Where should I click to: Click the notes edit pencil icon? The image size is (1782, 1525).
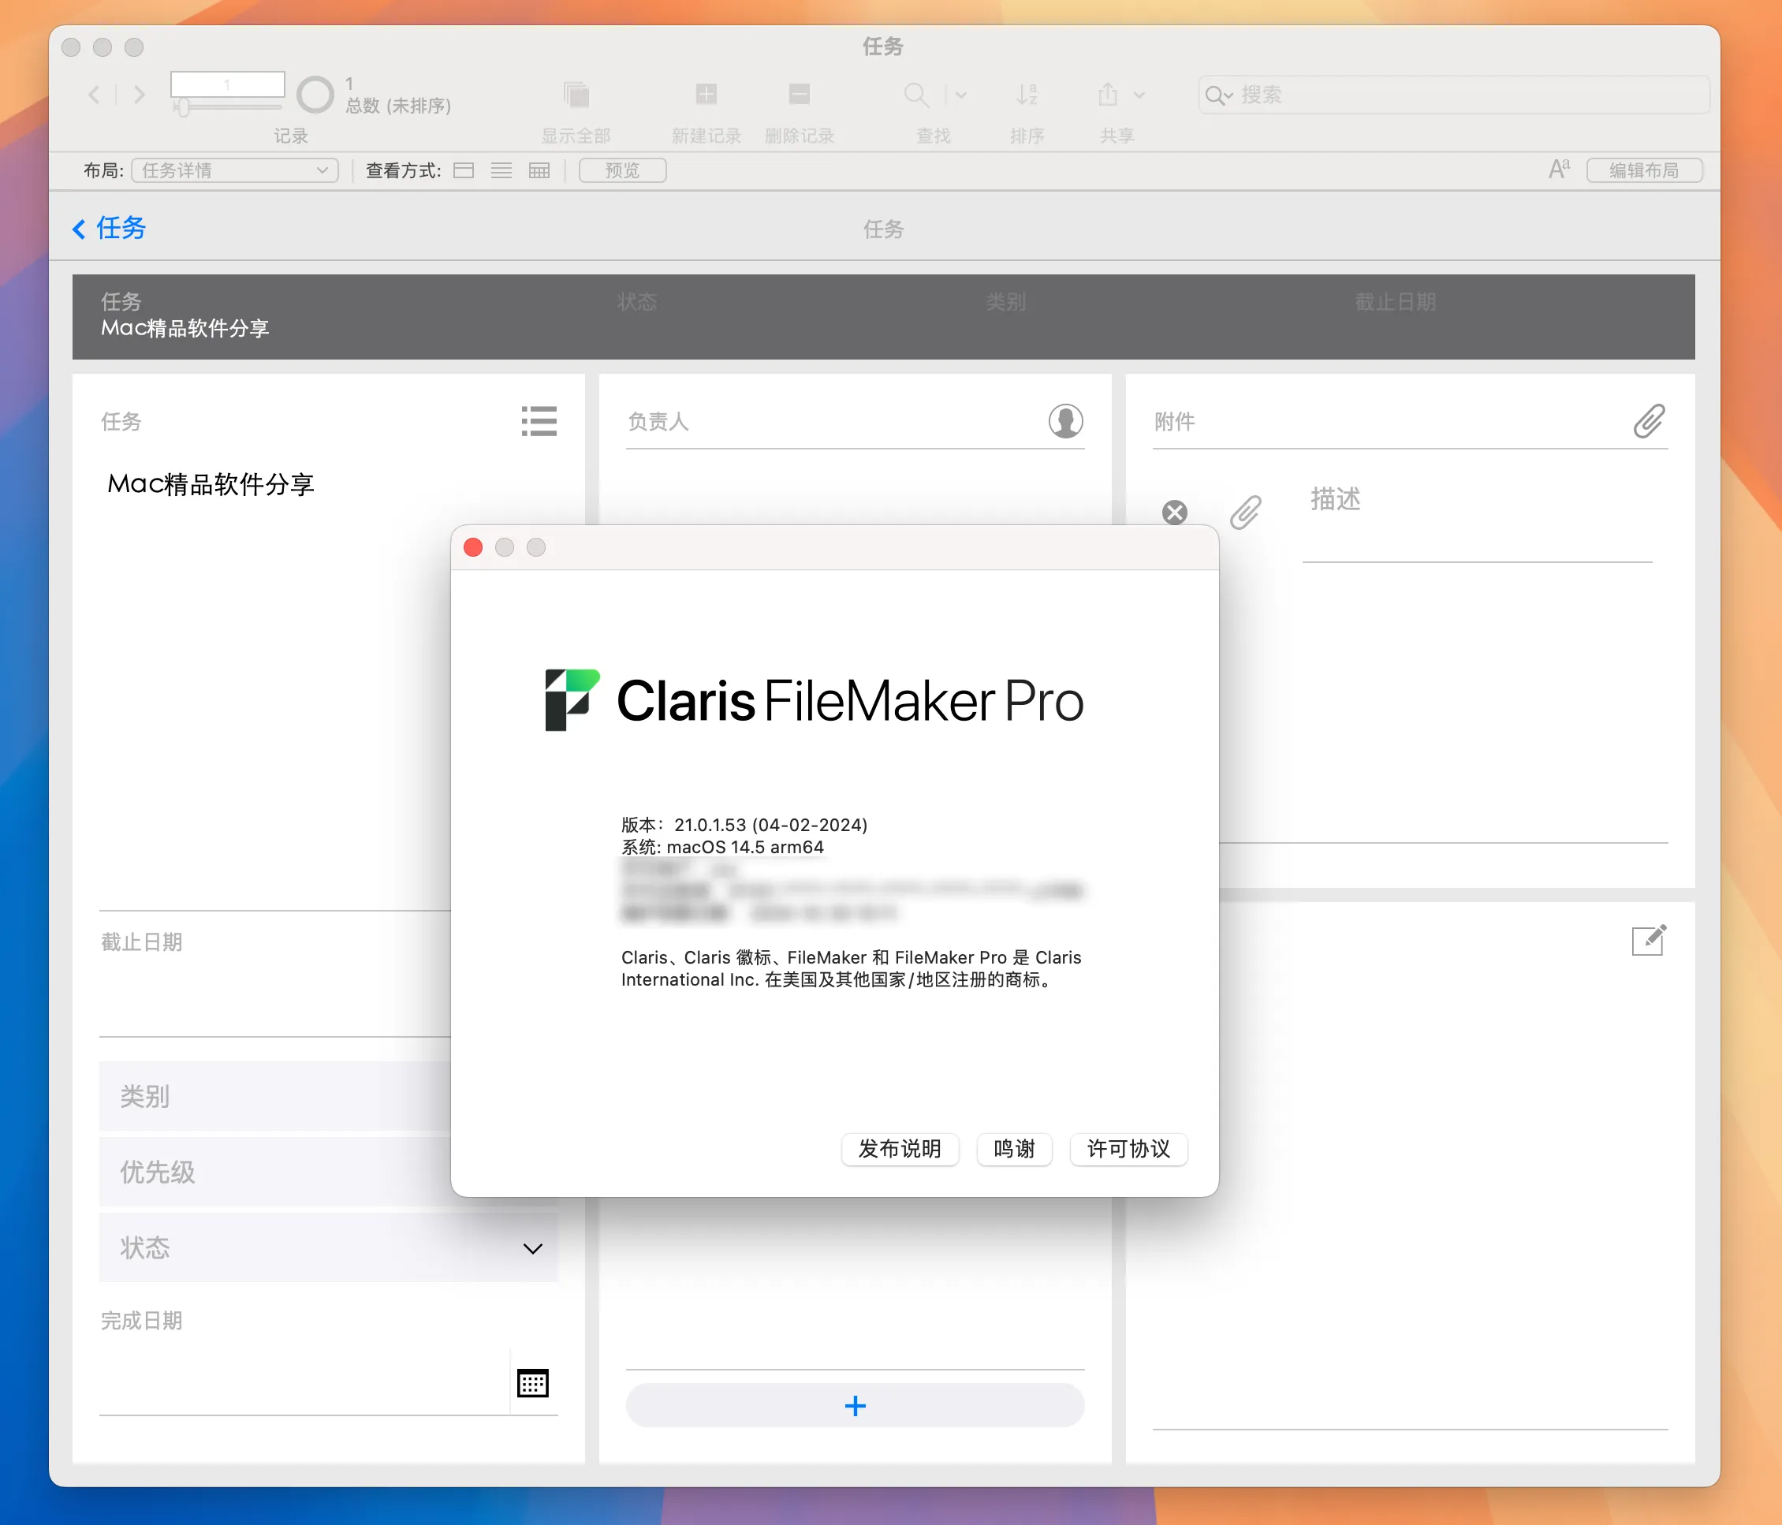(x=1649, y=940)
